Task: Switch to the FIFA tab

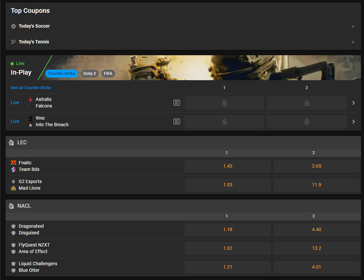Action: 108,74
